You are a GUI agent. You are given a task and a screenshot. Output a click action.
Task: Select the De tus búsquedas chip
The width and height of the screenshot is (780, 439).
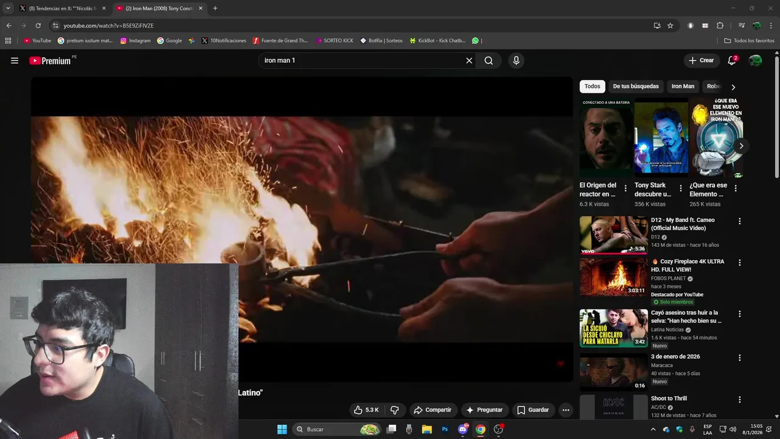tap(636, 87)
